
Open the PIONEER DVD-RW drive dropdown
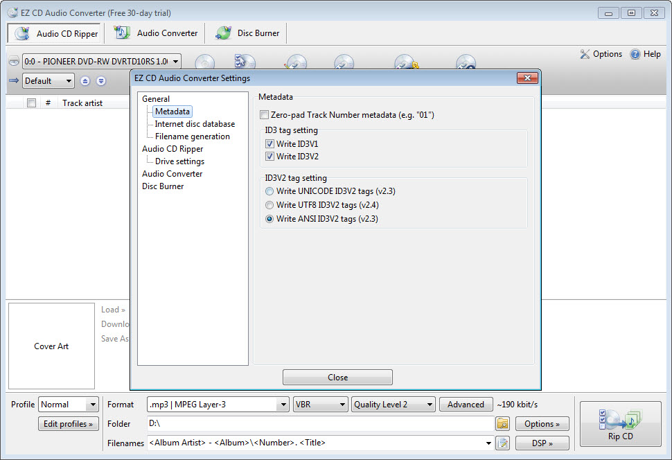pos(102,61)
